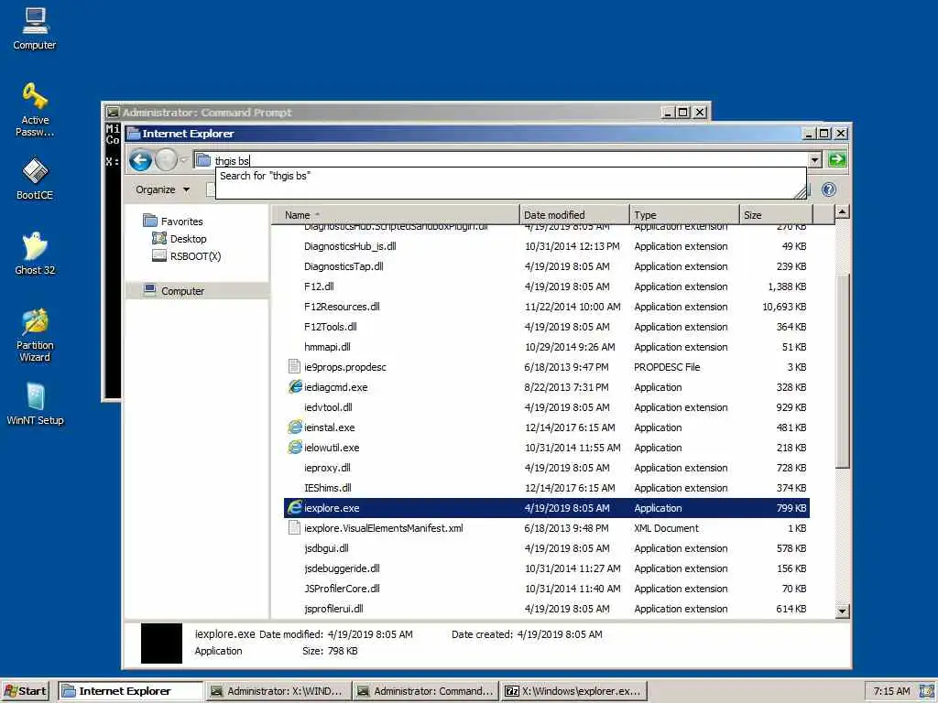The image size is (938, 703).
Task: Launch the Ghost 32 desktop icon
Action: point(35,254)
